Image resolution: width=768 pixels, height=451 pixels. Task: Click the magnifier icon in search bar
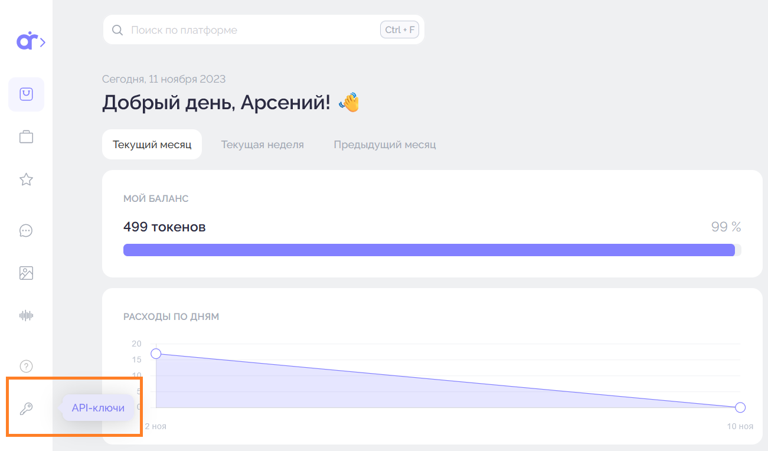tap(117, 30)
